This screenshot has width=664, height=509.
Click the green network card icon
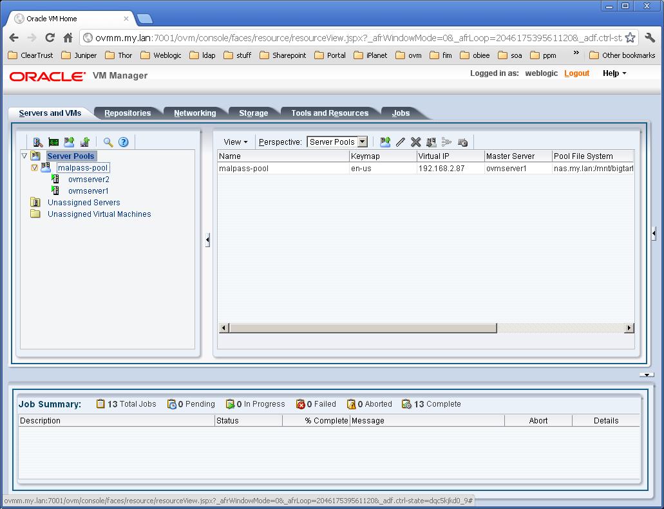click(53, 142)
